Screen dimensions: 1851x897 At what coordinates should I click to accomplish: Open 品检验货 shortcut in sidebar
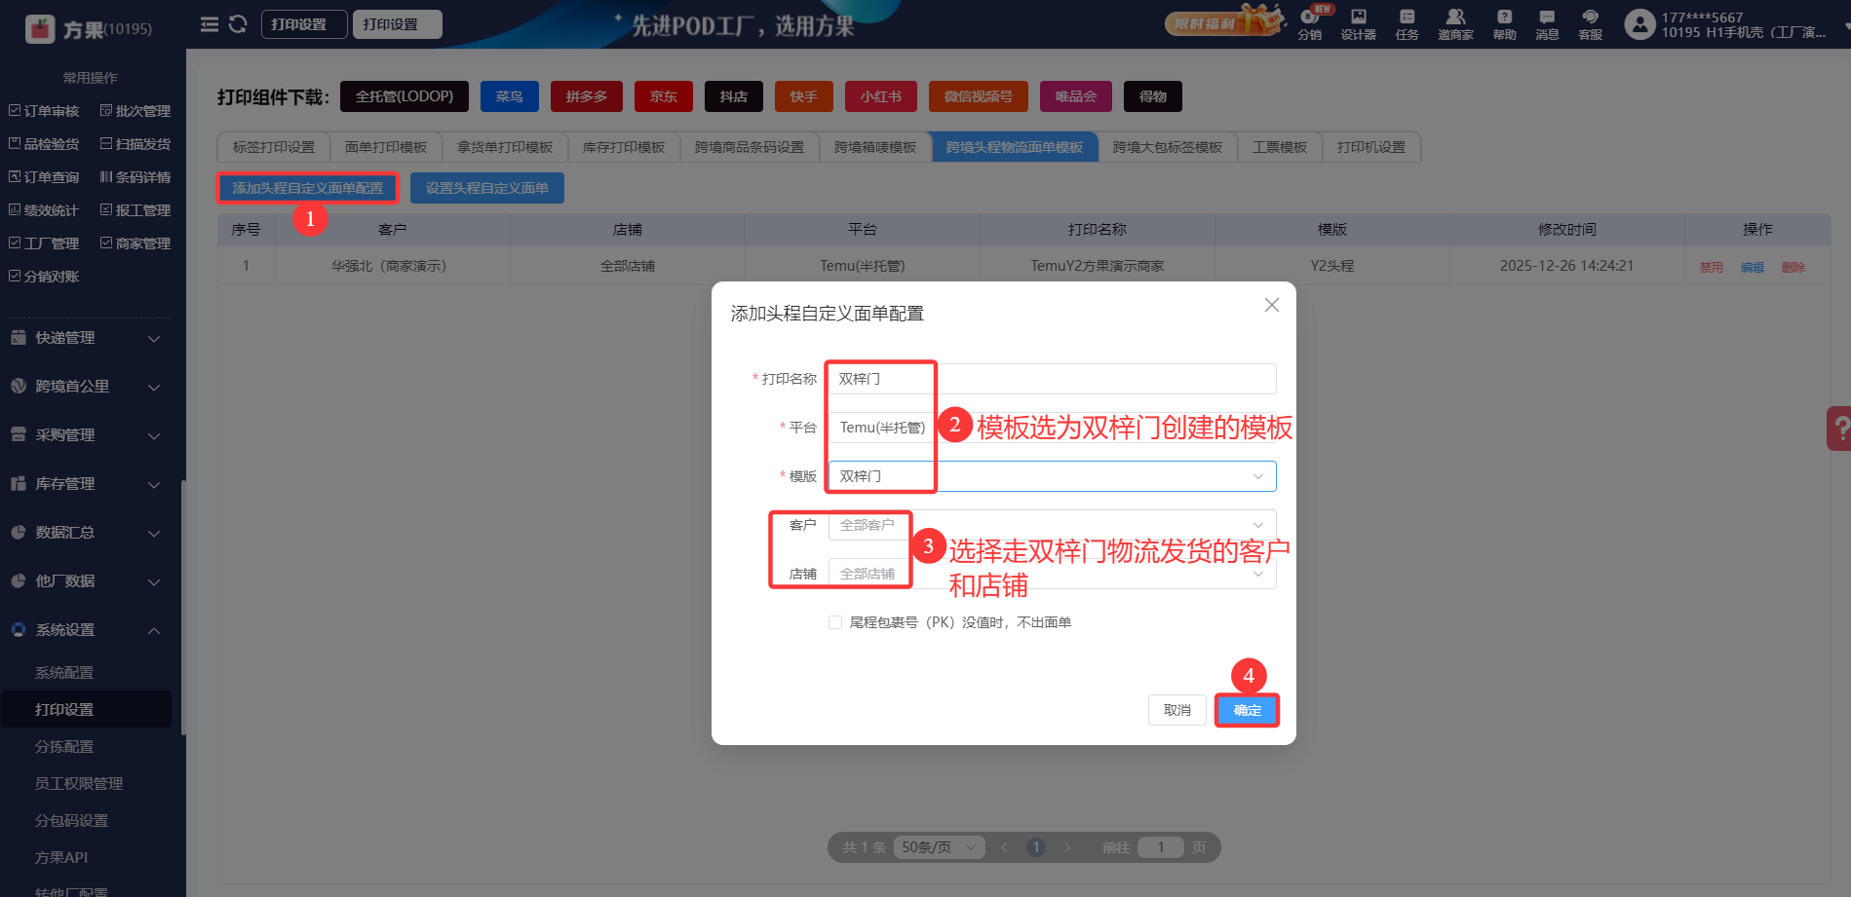pyautogui.click(x=44, y=144)
